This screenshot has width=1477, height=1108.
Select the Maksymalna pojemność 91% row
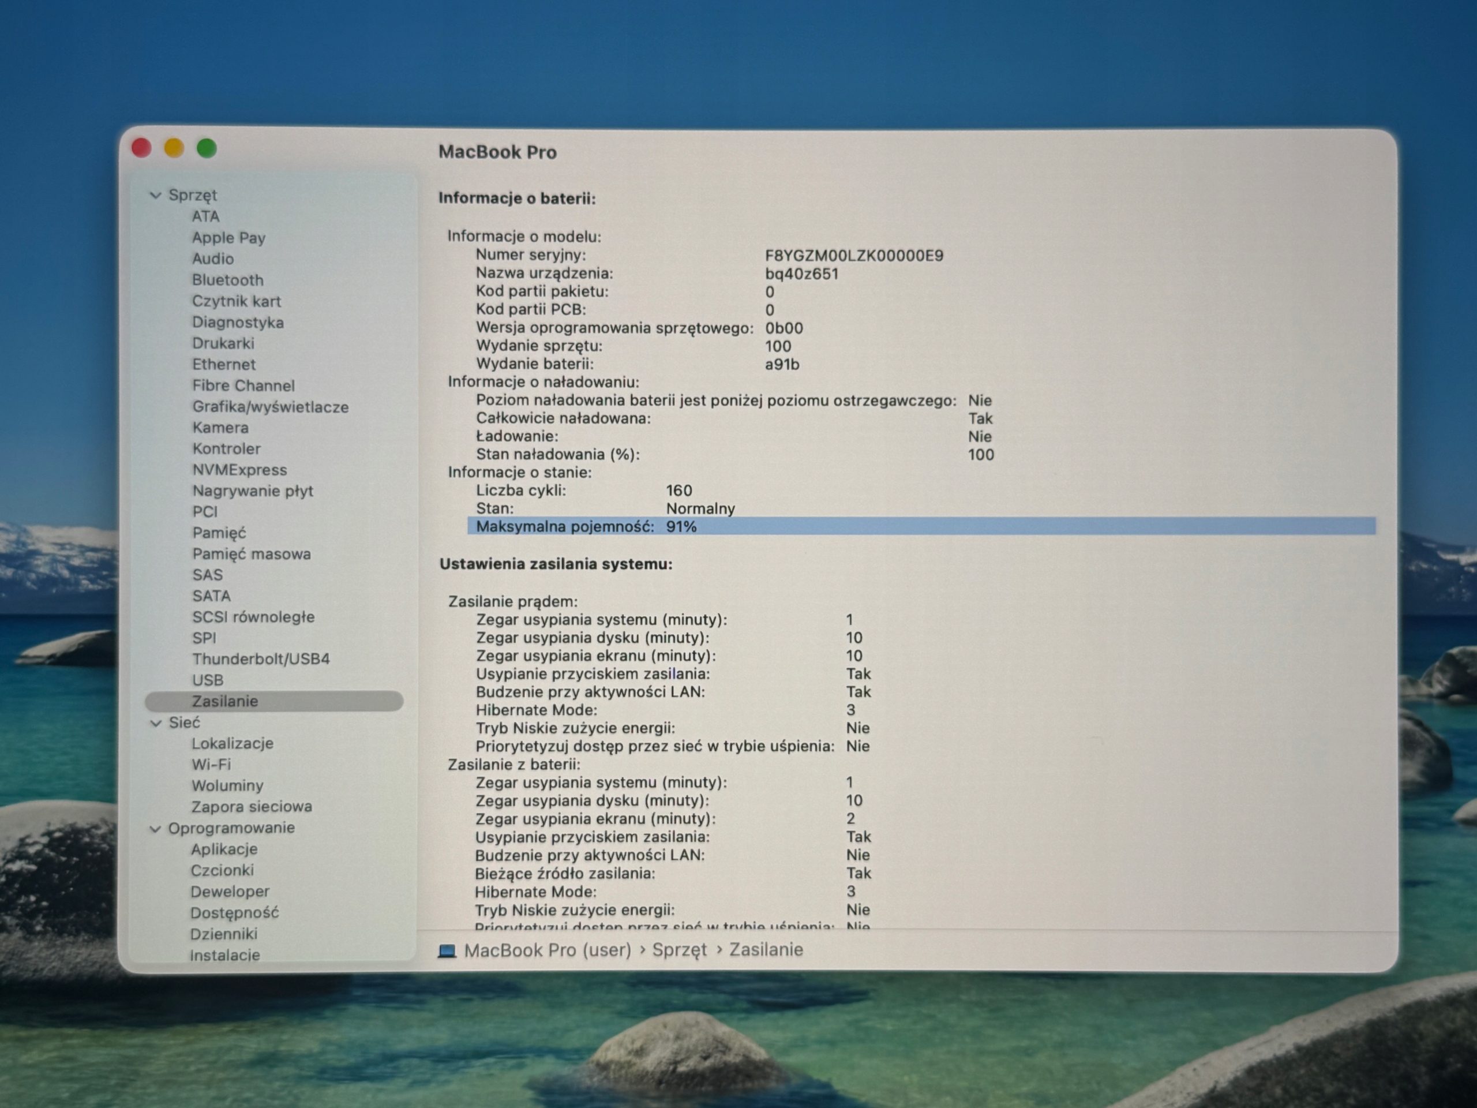pos(921,526)
